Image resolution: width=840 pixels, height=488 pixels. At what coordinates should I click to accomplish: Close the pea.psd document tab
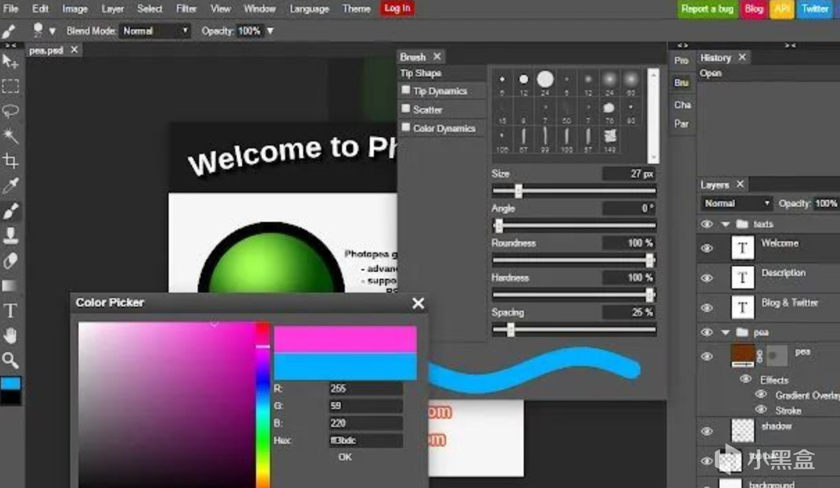(74, 50)
